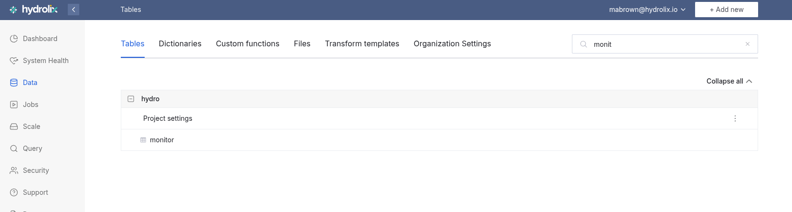Open the Jobs play icon
The height and width of the screenshot is (212, 792).
pyautogui.click(x=14, y=105)
